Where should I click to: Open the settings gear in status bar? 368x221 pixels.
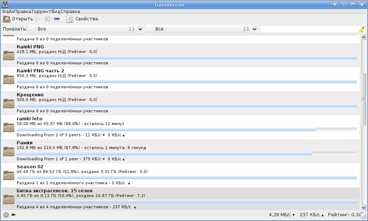coord(6,215)
